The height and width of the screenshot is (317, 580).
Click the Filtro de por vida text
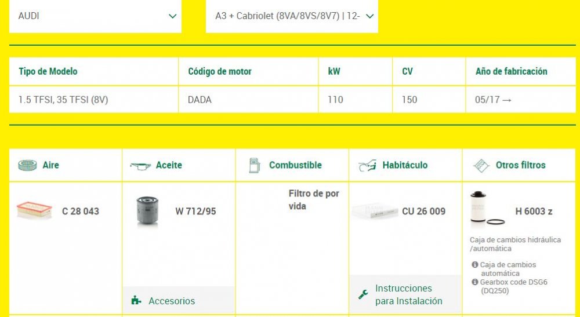pyautogui.click(x=314, y=200)
